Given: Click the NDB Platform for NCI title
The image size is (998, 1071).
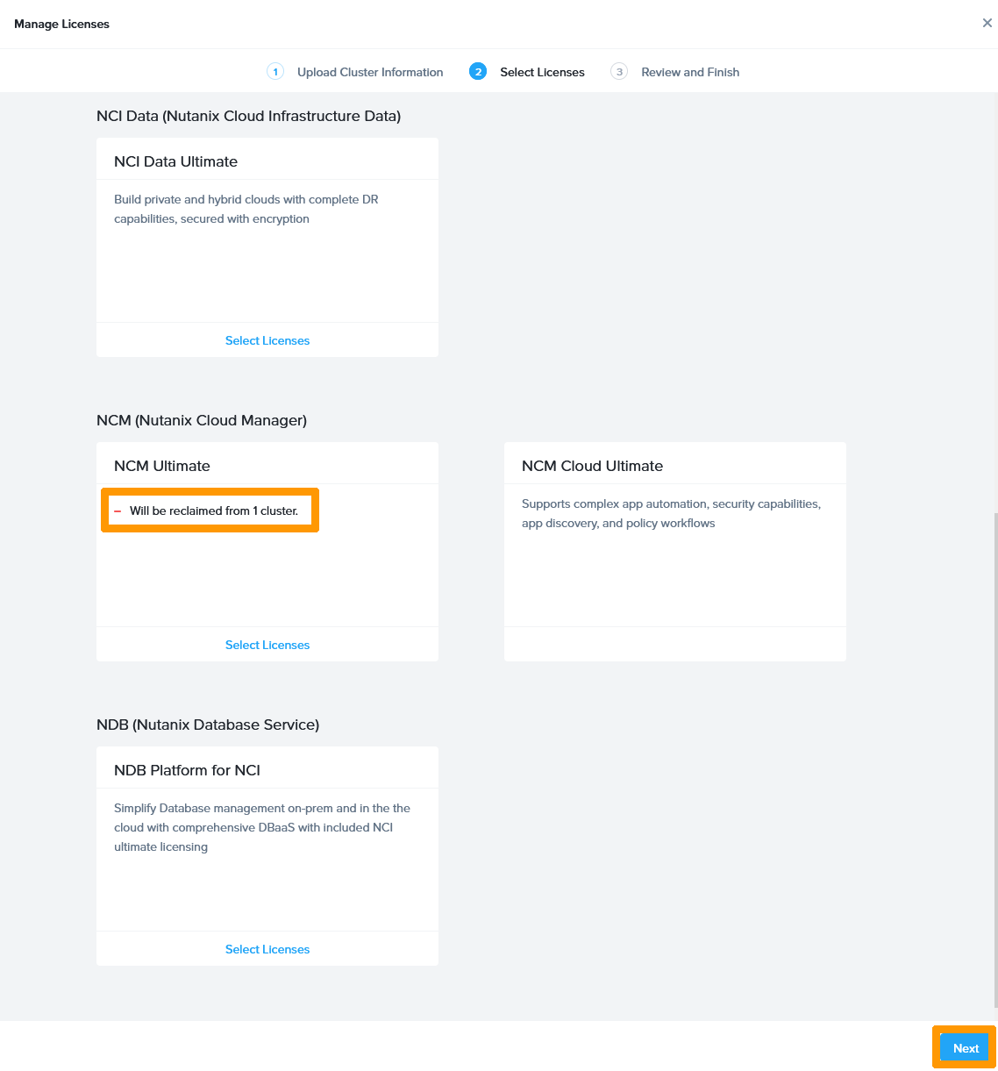Looking at the screenshot, I should 187,770.
